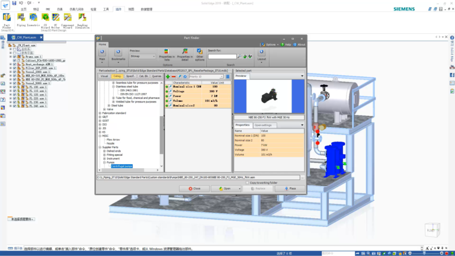The width and height of the screenshot is (455, 256).
Task: Click the Search for input field
Action: click(222, 57)
